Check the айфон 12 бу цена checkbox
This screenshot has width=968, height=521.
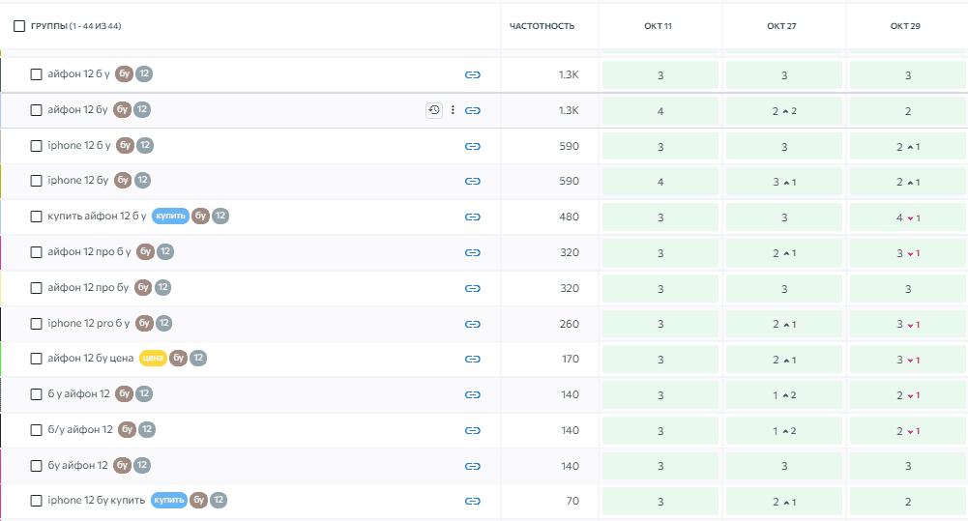click(37, 358)
